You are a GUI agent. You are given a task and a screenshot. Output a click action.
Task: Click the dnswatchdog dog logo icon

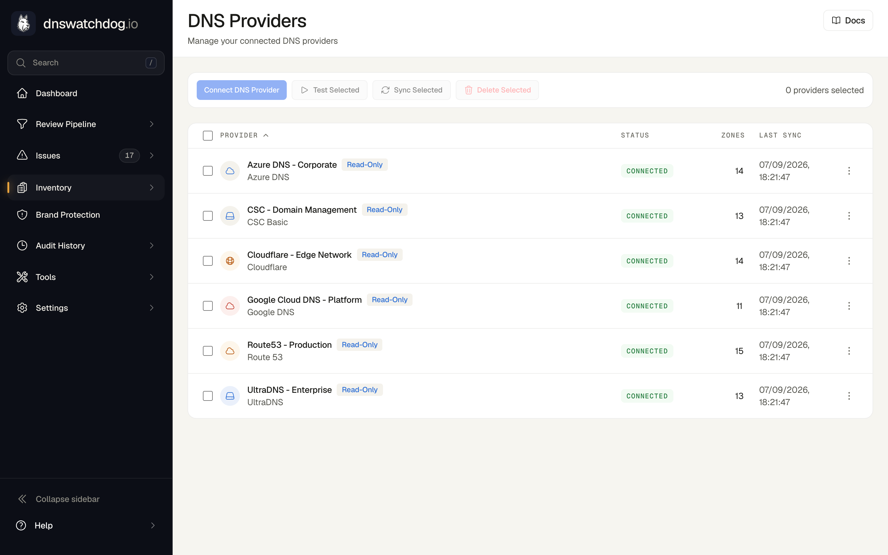click(23, 23)
